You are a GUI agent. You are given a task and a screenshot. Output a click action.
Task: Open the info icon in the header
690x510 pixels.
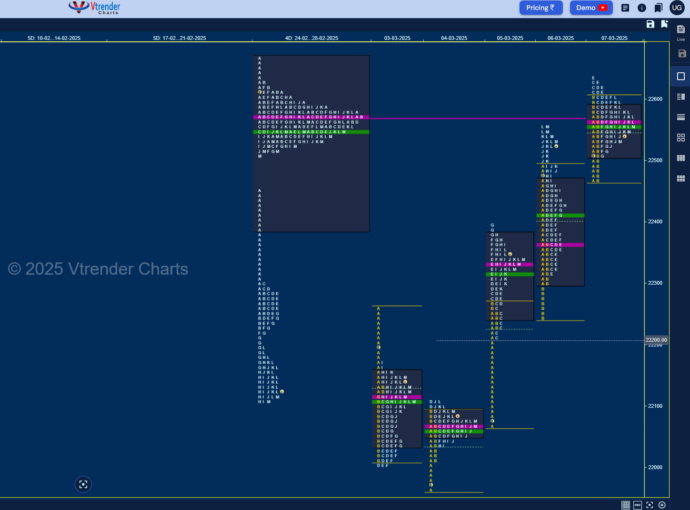(x=642, y=8)
